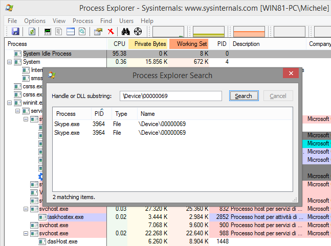
Task: Open the Process menu
Action: [83, 21]
